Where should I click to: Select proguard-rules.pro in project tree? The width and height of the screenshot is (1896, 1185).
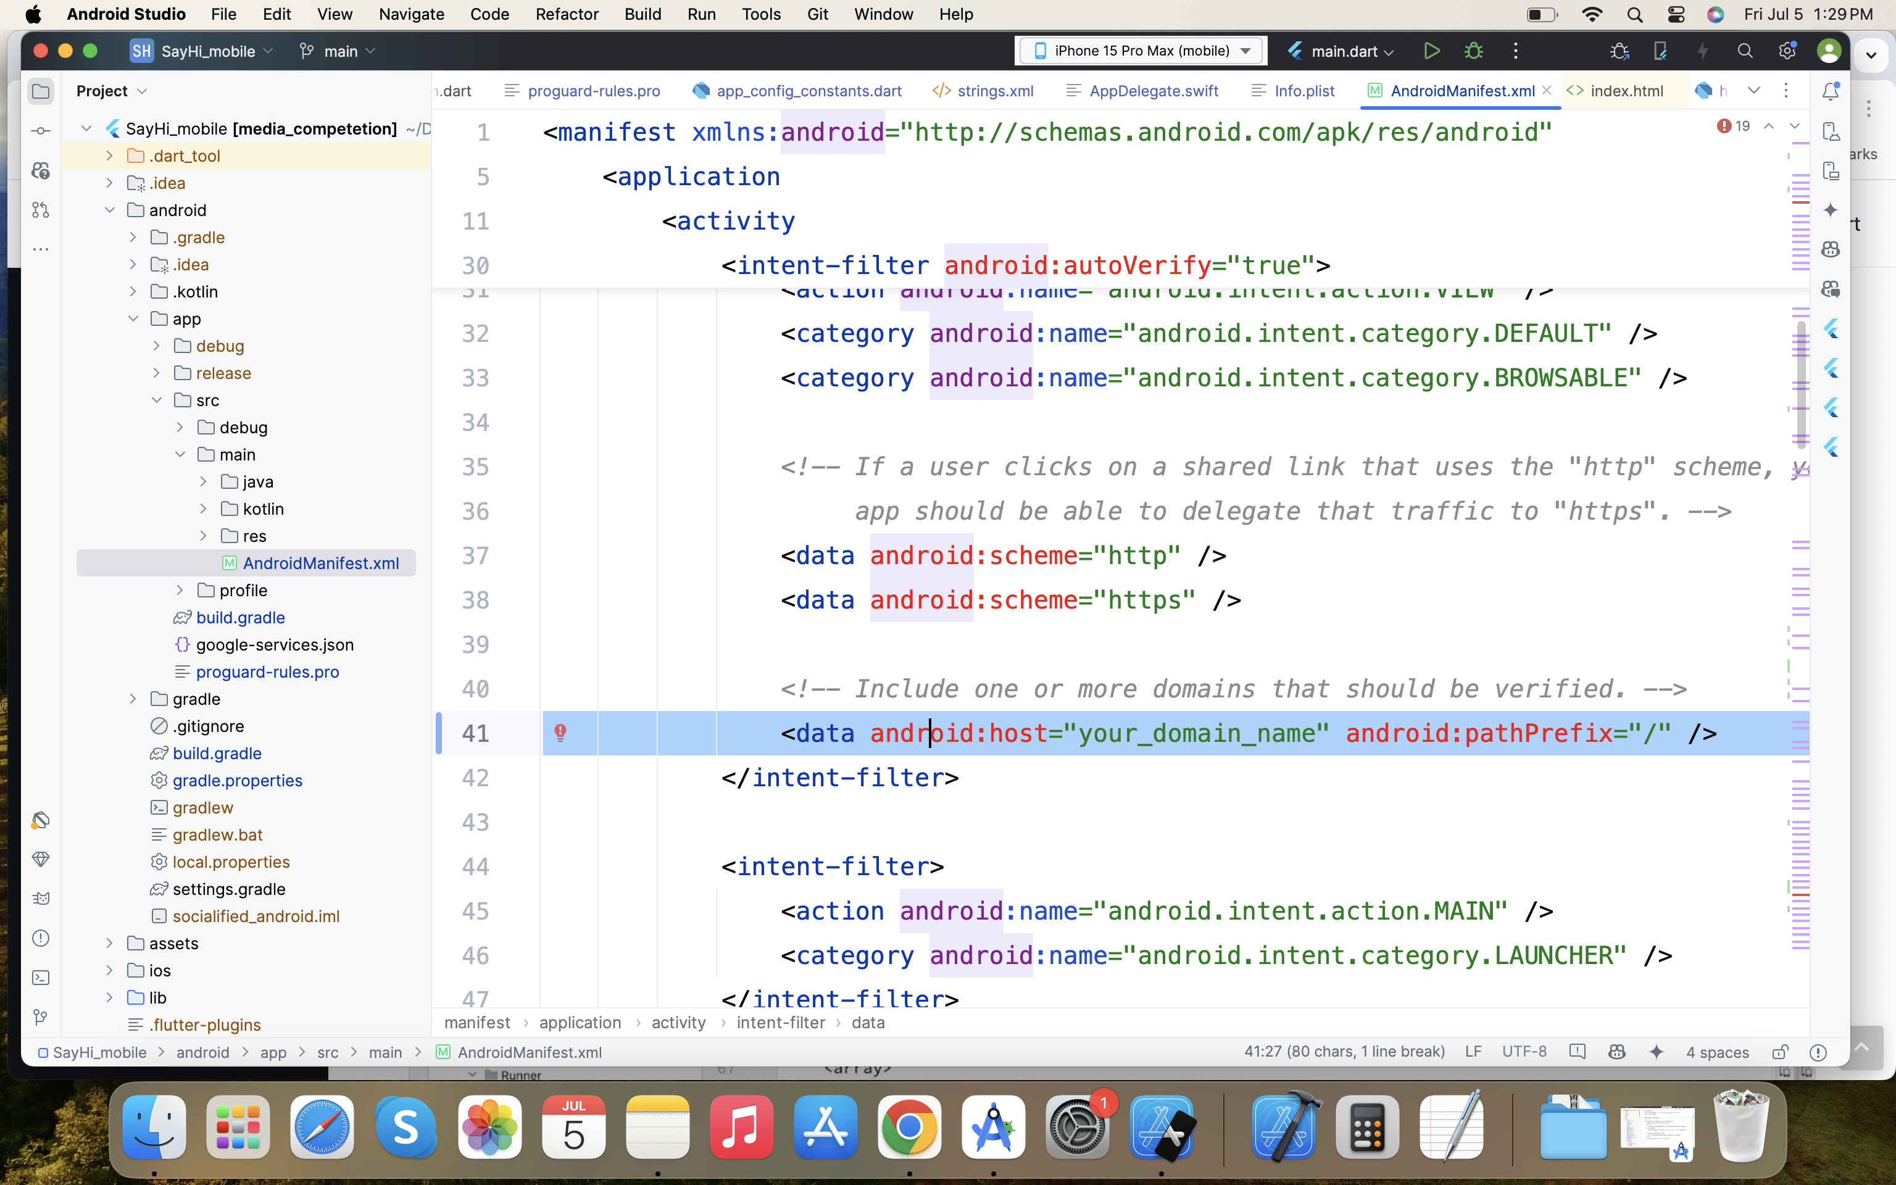[x=267, y=671]
